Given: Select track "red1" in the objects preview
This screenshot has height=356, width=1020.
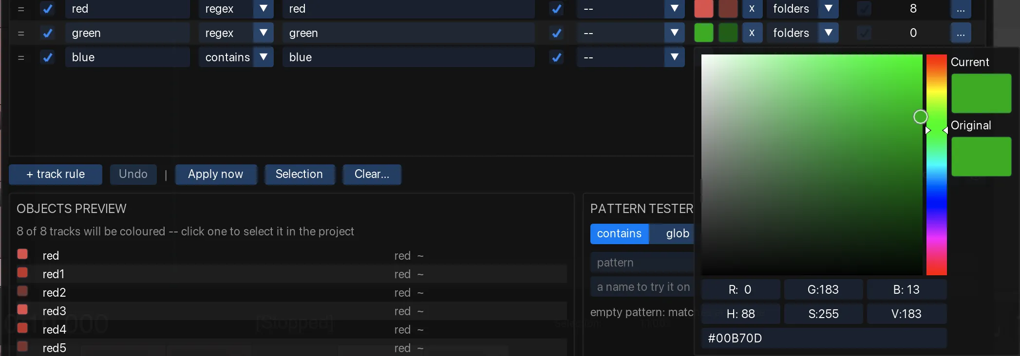Looking at the screenshot, I should (x=291, y=274).
